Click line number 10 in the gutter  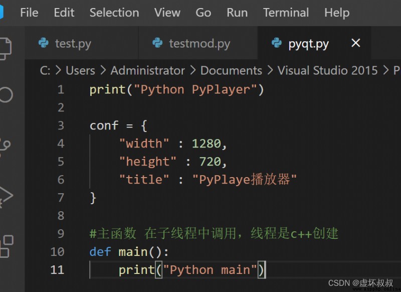pyautogui.click(x=57, y=252)
